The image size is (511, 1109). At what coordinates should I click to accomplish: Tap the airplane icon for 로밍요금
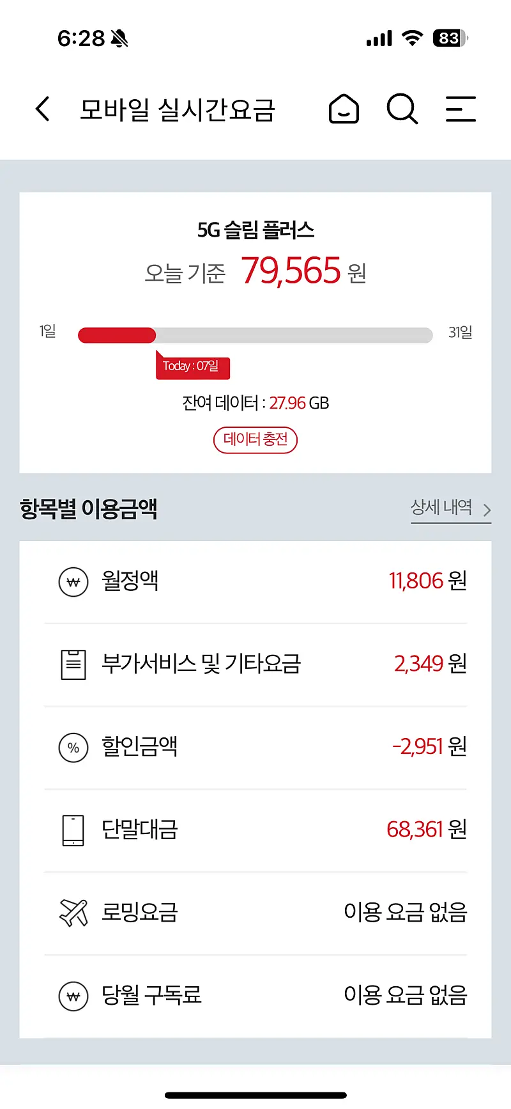coord(73,913)
